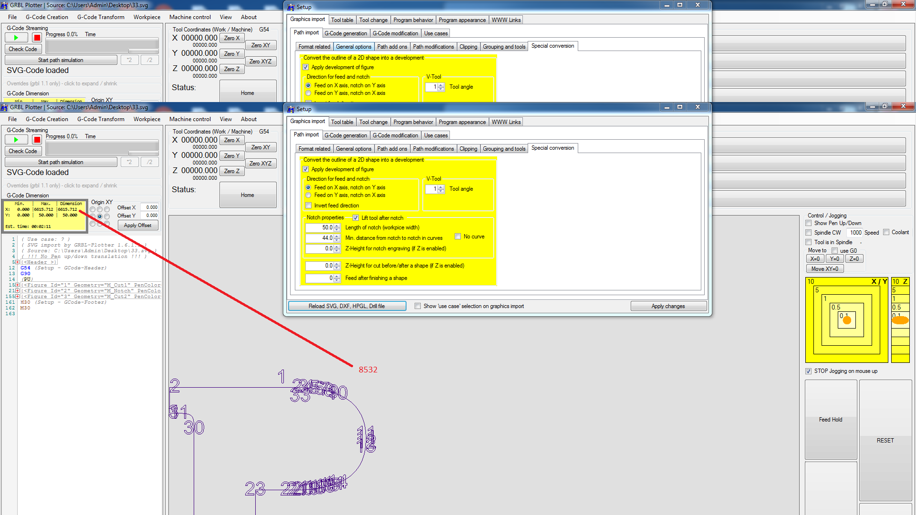Image resolution: width=916 pixels, height=515 pixels.
Task: Uncheck Lift tool after notch
Action: click(x=355, y=218)
